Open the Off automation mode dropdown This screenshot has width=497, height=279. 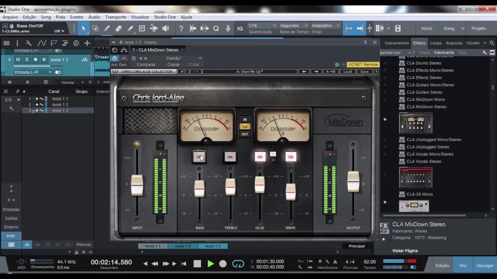click(x=60, y=31)
